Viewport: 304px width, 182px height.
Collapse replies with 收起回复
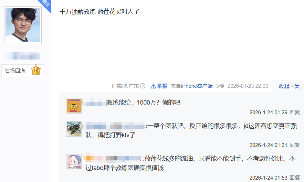(x=289, y=86)
